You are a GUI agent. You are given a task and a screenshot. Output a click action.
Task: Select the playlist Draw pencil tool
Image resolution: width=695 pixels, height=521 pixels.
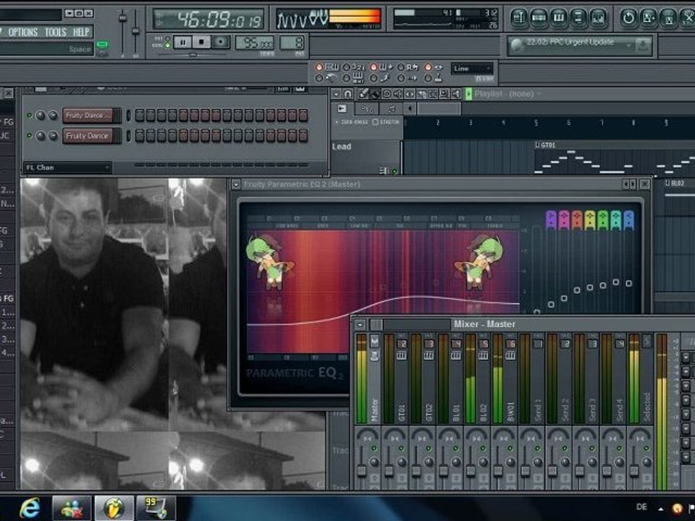tap(363, 94)
